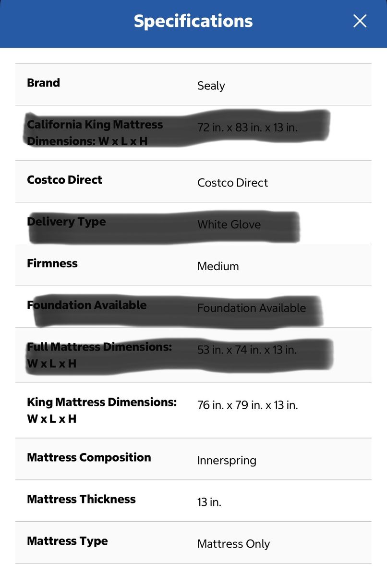
Task: Select the Innerspring composition value
Action: point(227,461)
